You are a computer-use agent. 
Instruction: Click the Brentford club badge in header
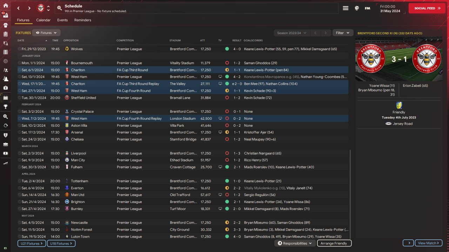41,8
